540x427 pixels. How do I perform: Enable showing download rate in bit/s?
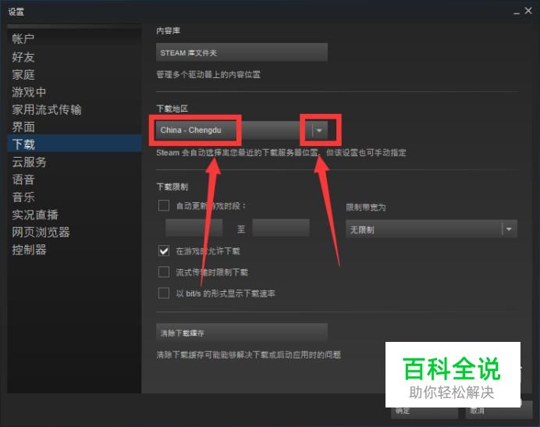click(164, 294)
